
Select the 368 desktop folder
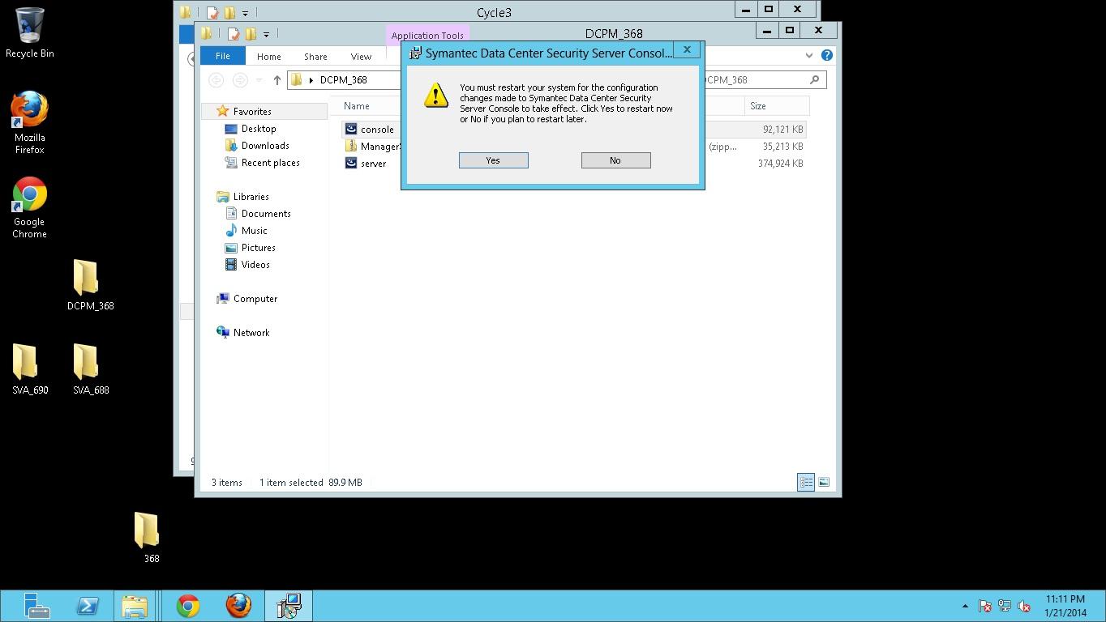pyautogui.click(x=147, y=537)
